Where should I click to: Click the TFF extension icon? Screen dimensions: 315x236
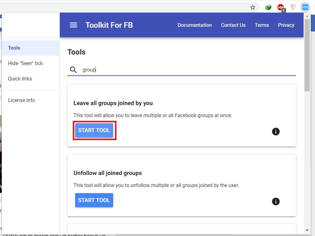[305, 7]
